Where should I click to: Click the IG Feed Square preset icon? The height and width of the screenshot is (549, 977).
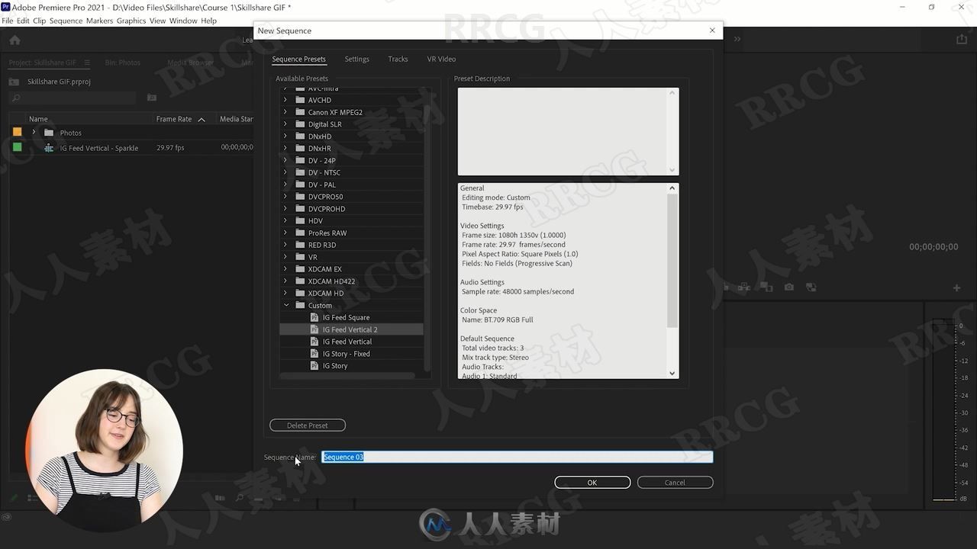coord(314,317)
